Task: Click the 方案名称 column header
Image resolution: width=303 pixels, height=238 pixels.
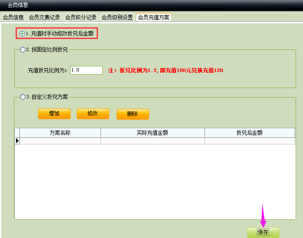Action: tap(60, 133)
